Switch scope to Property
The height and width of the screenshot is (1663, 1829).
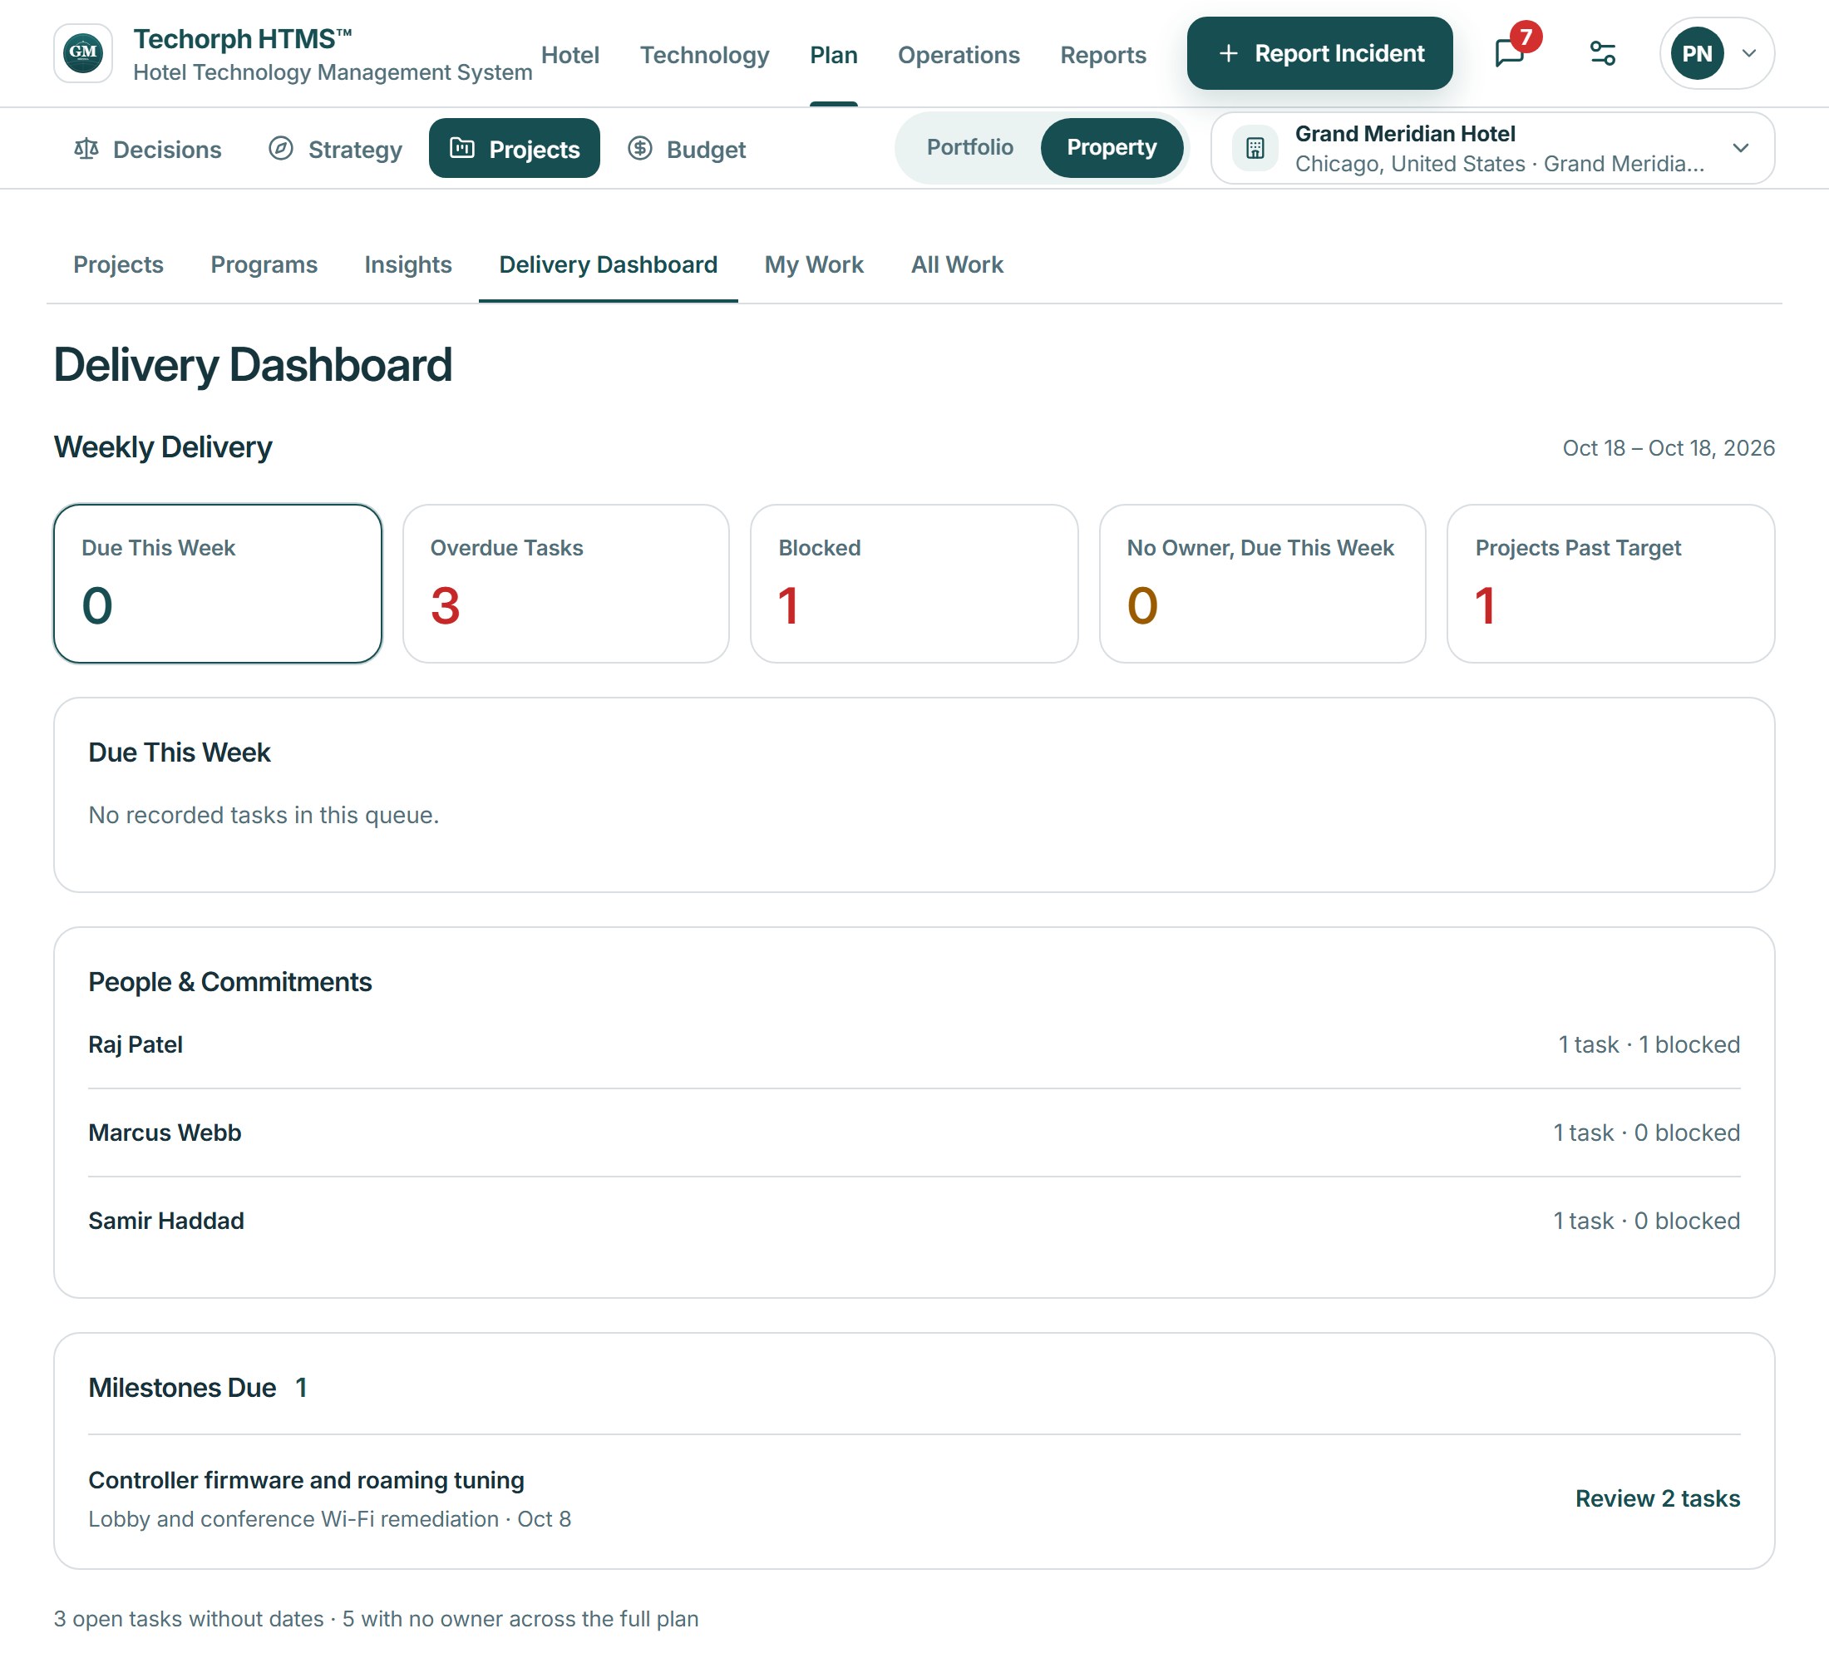point(1112,147)
